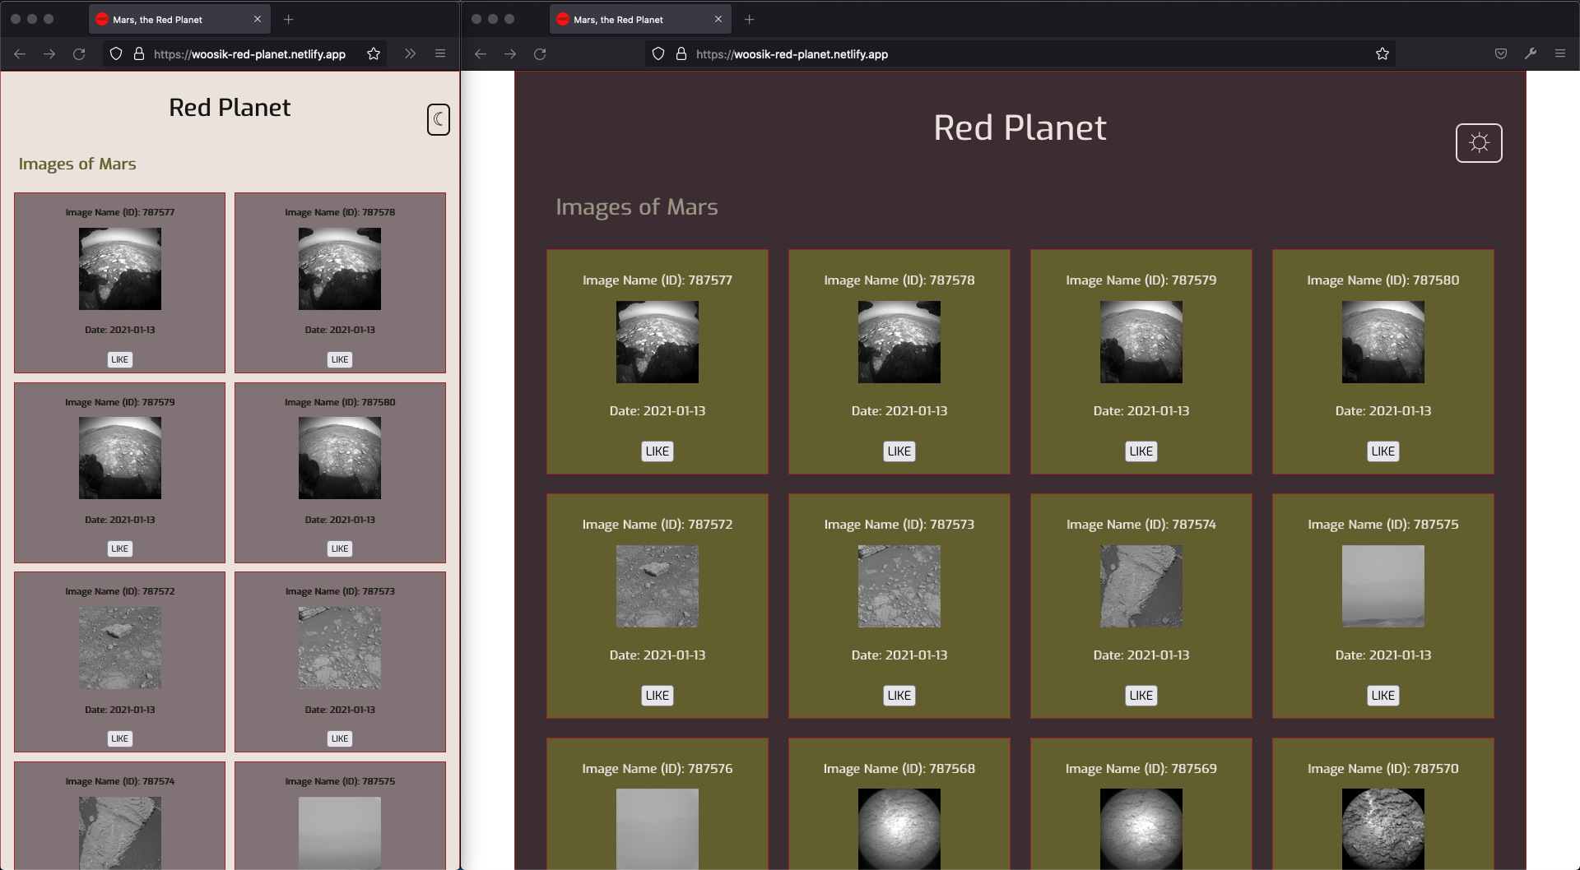
Task: Click Red Planet heading in right window
Action: tap(1020, 128)
